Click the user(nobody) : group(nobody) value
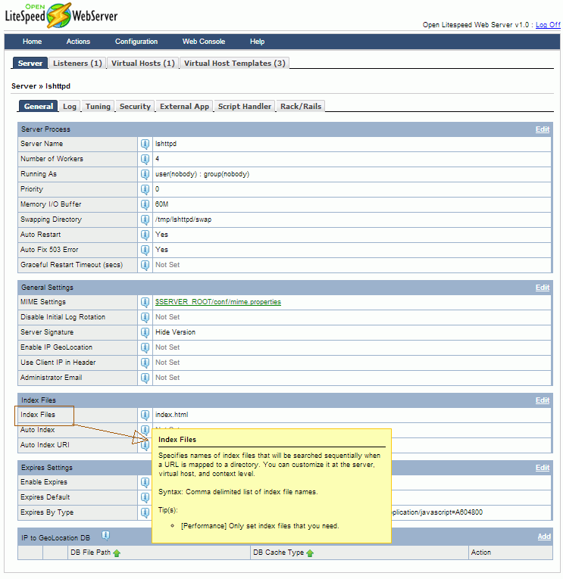Viewport: 563px width, 579px height. 202,174
